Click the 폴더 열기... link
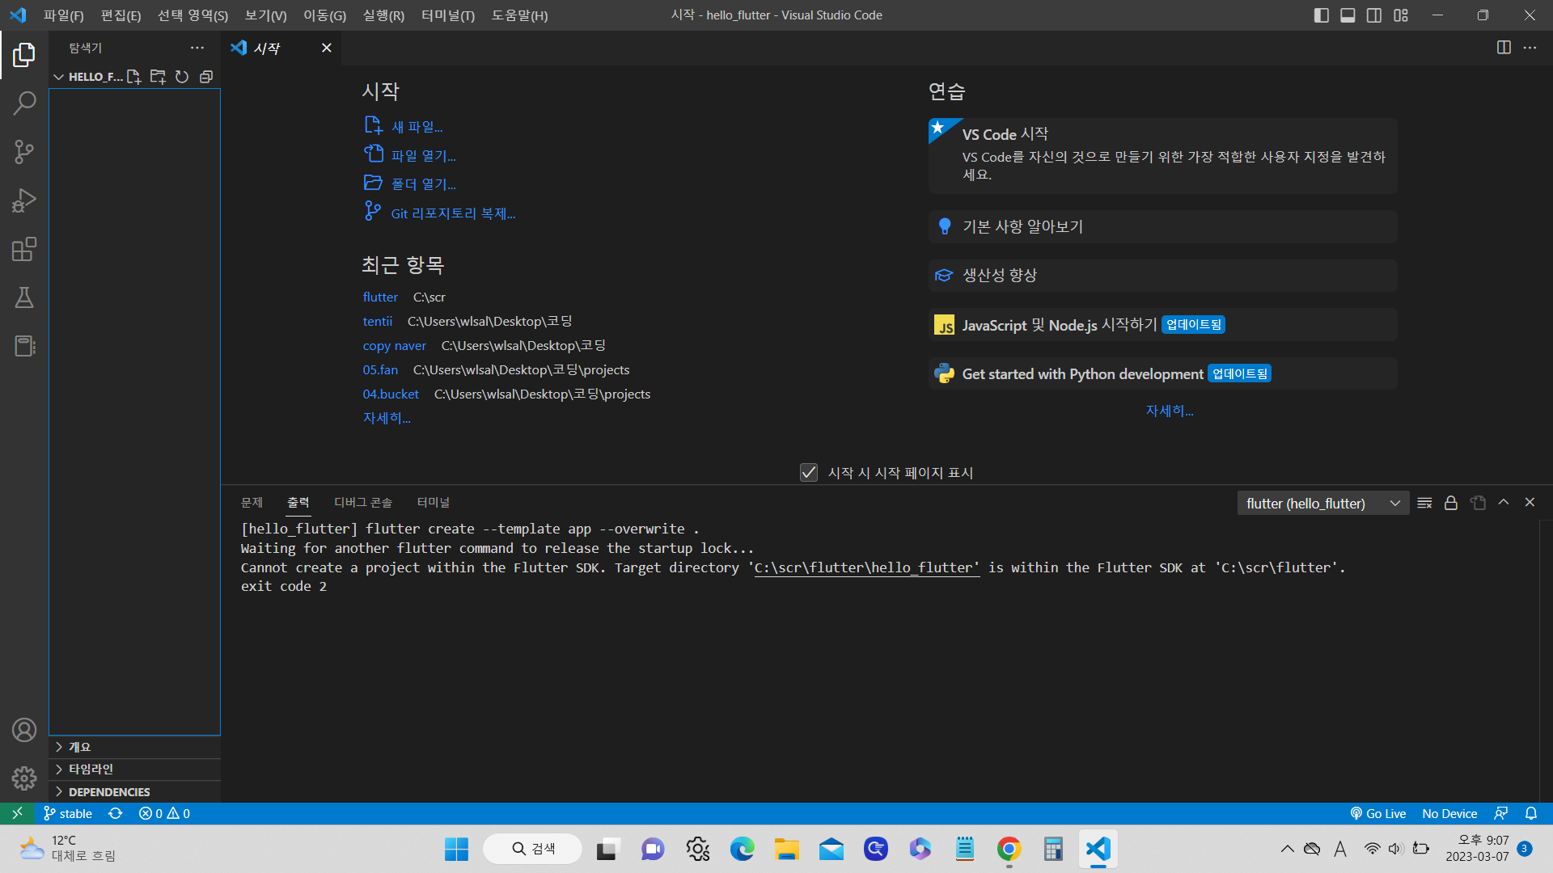1553x873 pixels. coord(423,184)
